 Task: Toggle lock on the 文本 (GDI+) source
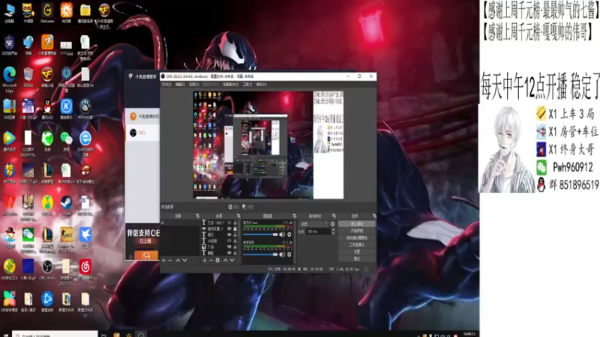coord(235,222)
